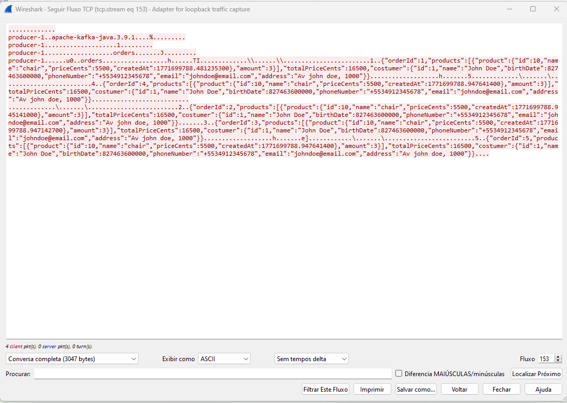The image size is (567, 403).
Task: Open the Exibir como ASCII dropdown
Action: tap(224, 359)
